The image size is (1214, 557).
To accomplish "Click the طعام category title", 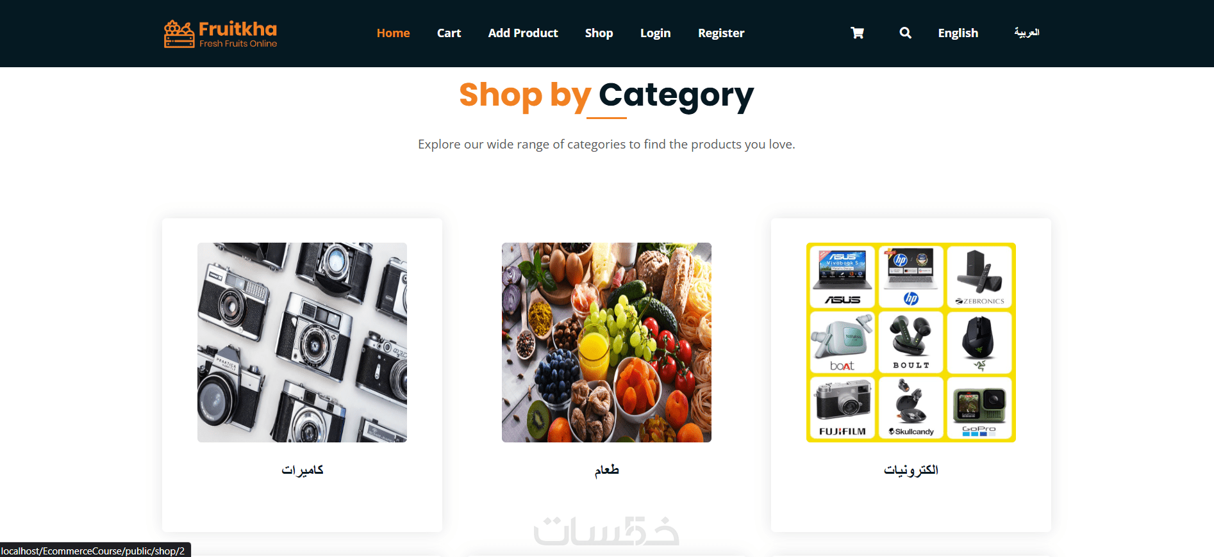I will click(x=606, y=470).
